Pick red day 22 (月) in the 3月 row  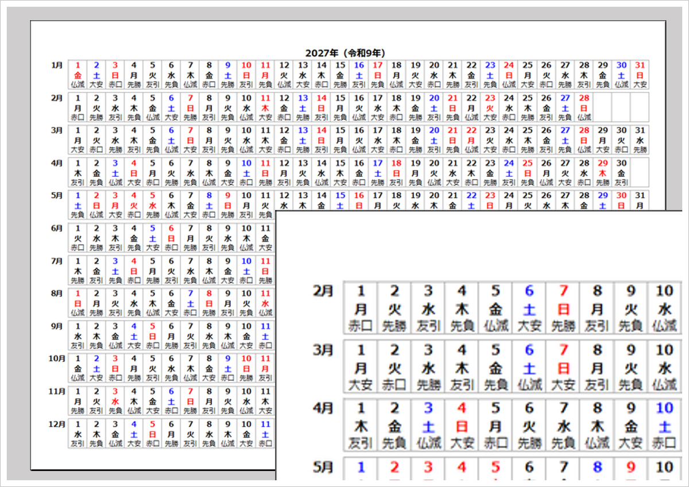click(x=471, y=140)
